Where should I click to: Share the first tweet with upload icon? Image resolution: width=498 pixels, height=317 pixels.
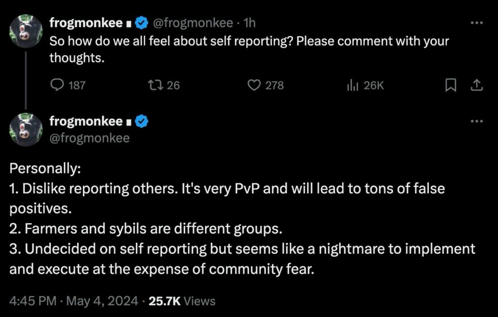tap(476, 85)
